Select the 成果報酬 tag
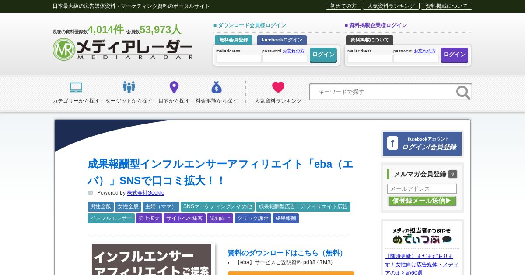The width and height of the screenshot is (525, 275). [x=286, y=218]
